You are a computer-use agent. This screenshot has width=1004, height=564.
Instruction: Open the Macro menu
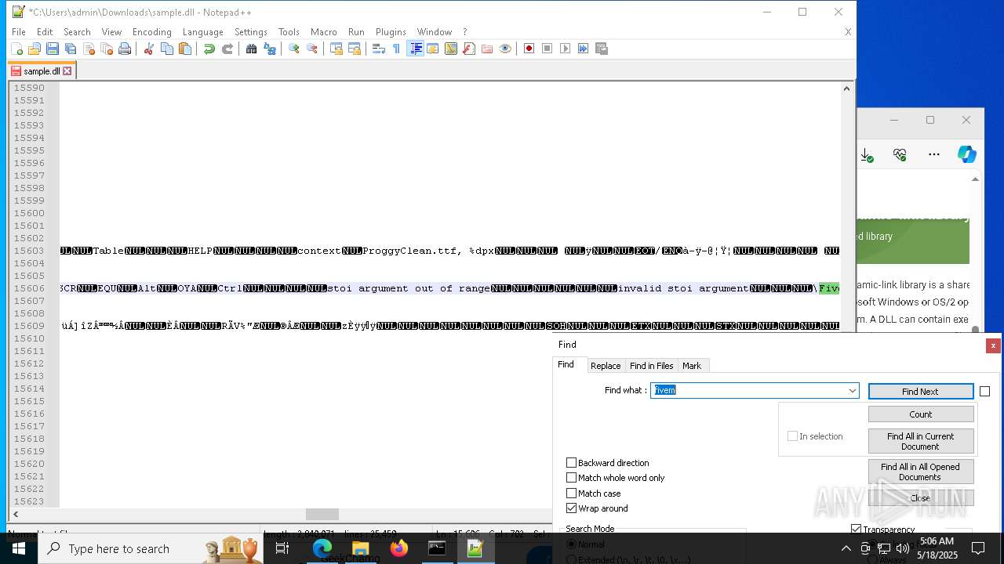(x=323, y=32)
